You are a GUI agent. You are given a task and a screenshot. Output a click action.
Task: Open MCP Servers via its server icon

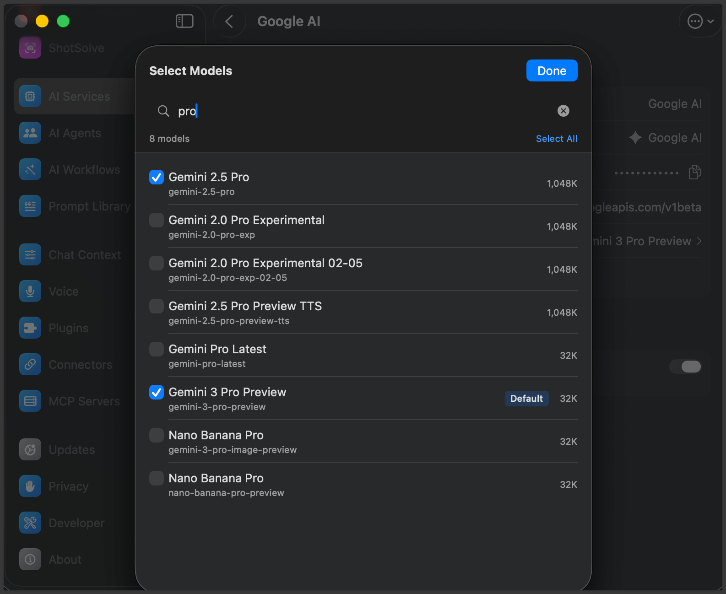(30, 401)
